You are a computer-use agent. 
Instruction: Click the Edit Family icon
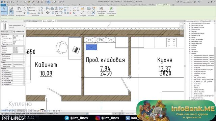tap(101, 10)
